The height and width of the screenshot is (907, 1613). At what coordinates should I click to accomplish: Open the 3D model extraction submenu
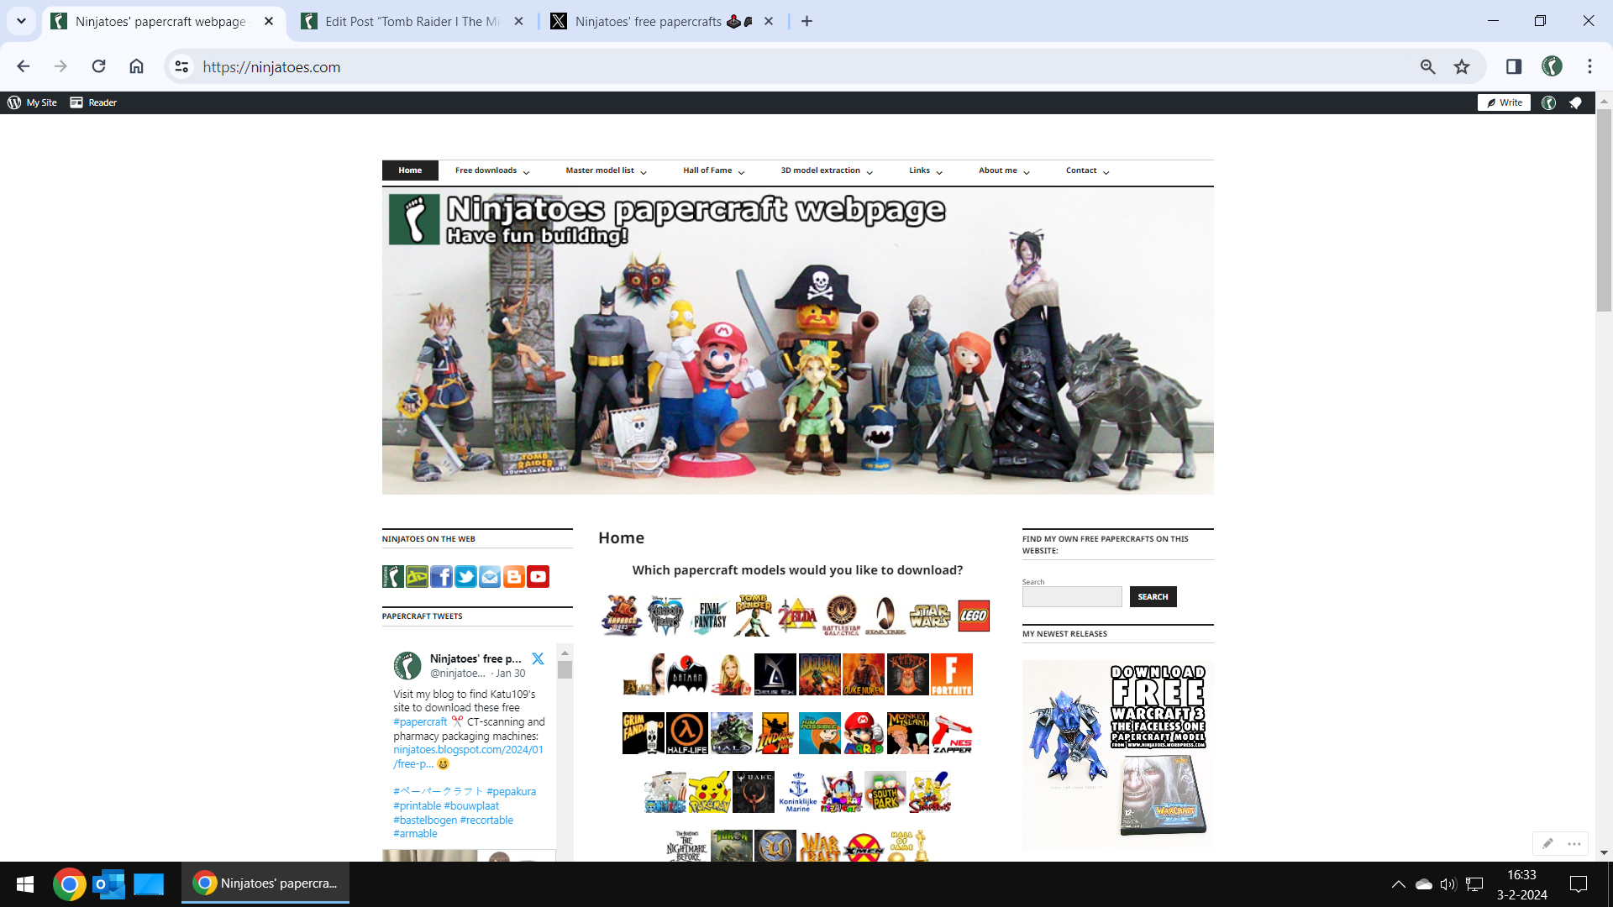[x=827, y=170]
